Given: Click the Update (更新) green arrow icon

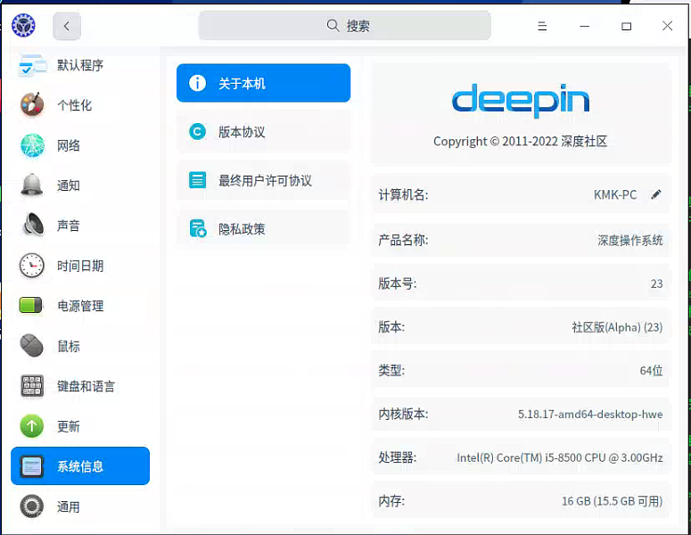Looking at the screenshot, I should click(x=32, y=426).
